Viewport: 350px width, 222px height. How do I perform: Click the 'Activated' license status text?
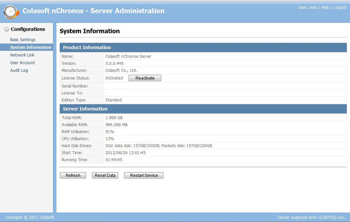pos(114,78)
